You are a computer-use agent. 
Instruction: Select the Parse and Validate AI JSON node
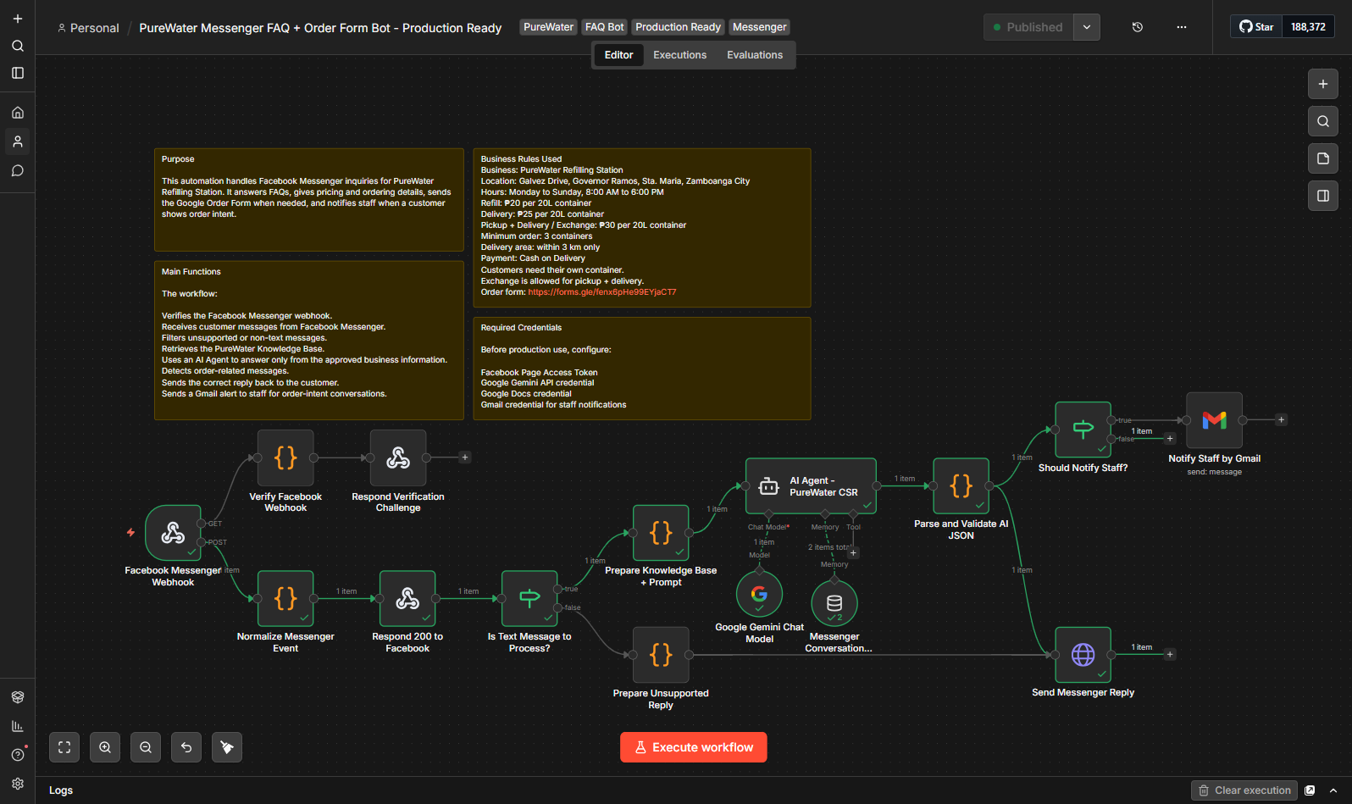tap(961, 486)
